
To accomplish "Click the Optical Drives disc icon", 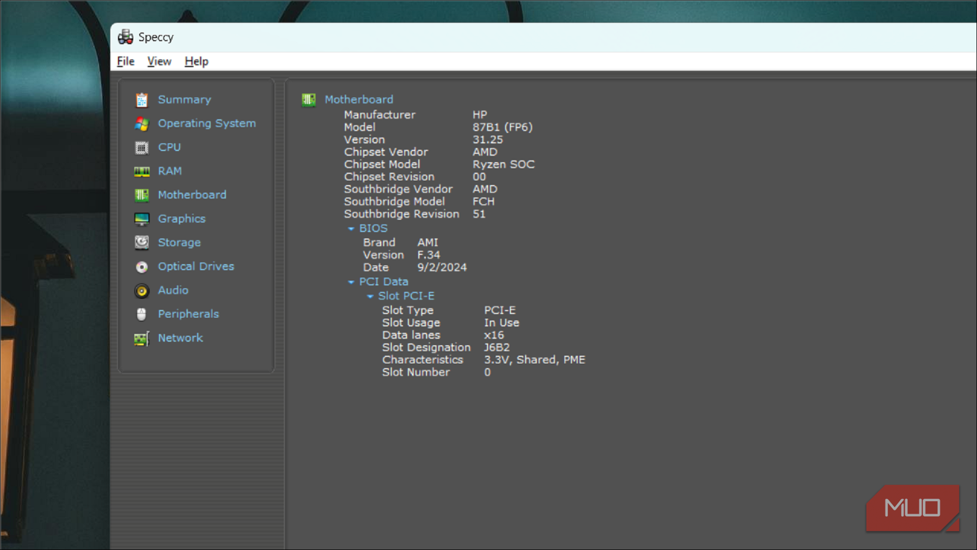I will 142,266.
